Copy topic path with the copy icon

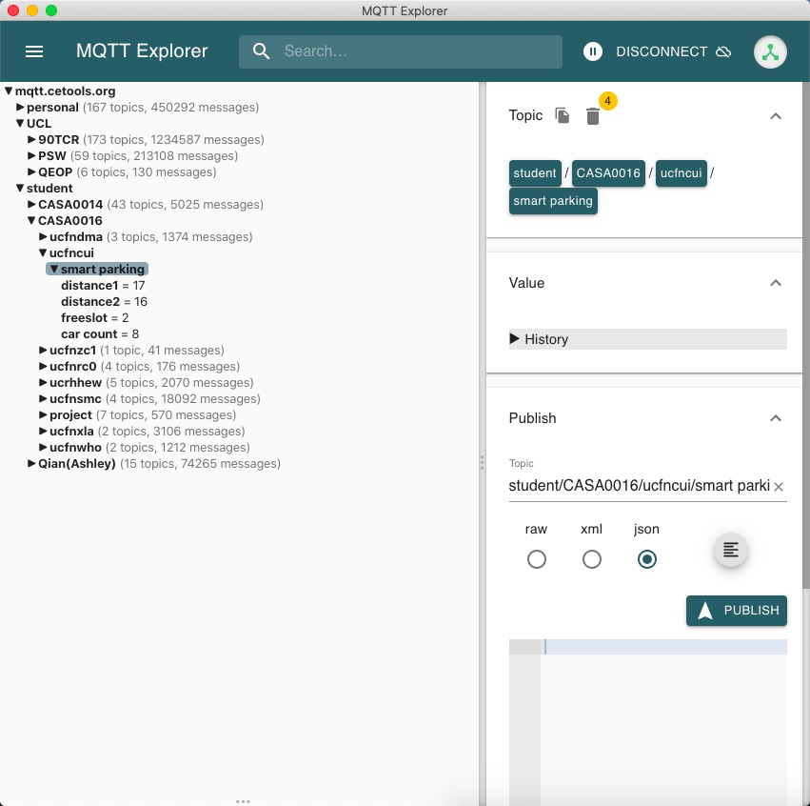562,115
